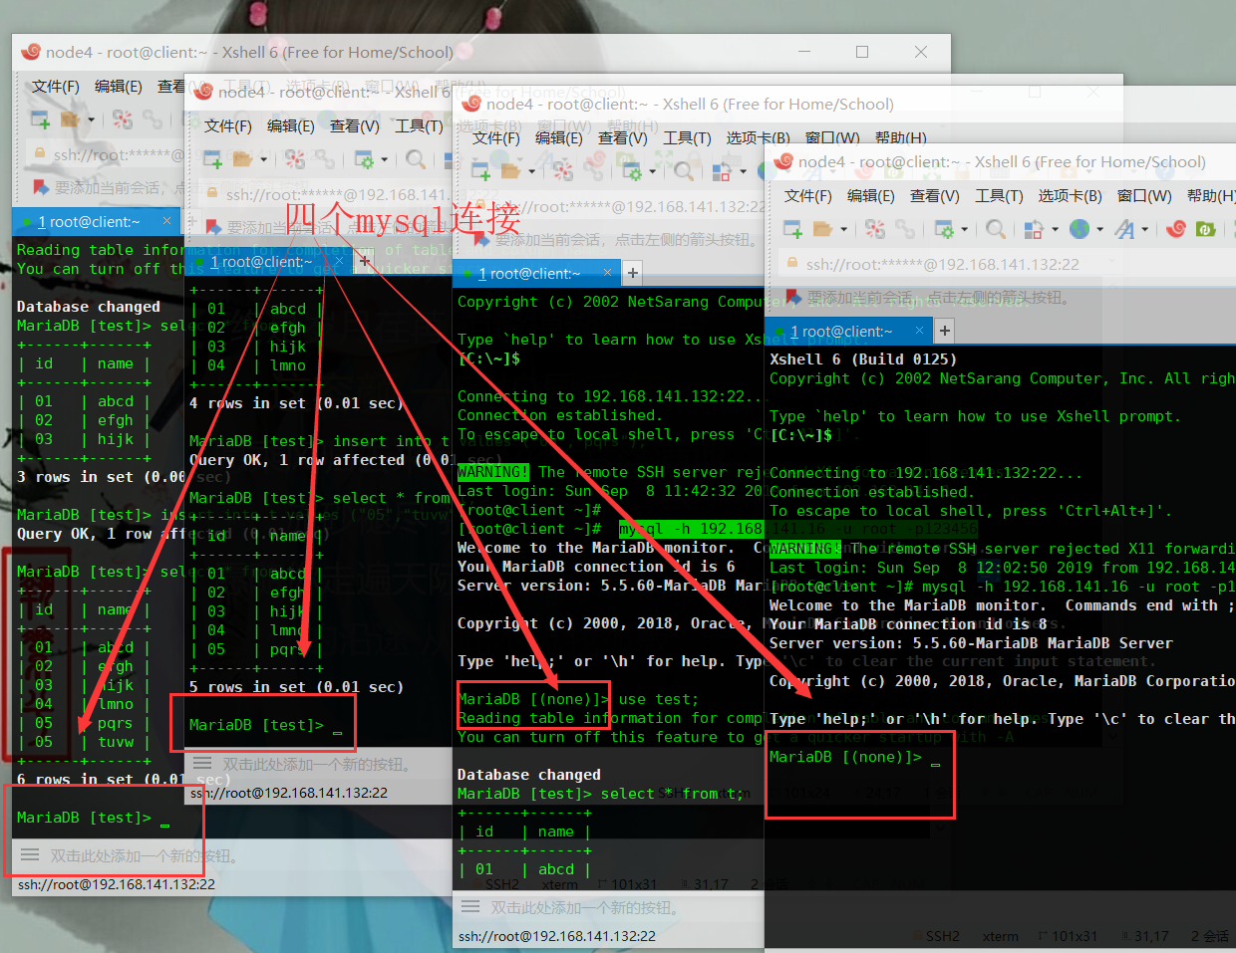Viewport: 1236px width, 953px height.
Task: Launch Xftp green folder toolbar icon
Action: point(1205,229)
